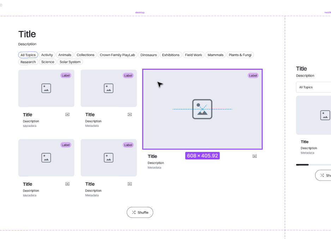The width and height of the screenshot is (331, 239).
Task: Select image placeholder icon in bottom-right small card
Action: click(x=108, y=158)
